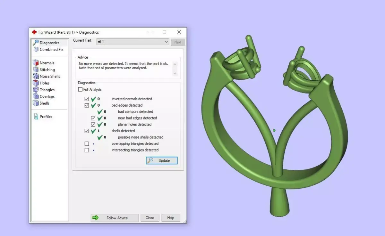Click the Help button
385x236 pixels.
click(171, 218)
